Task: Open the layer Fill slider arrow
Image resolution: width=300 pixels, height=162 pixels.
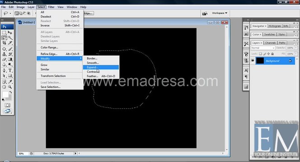Action: 296,54
